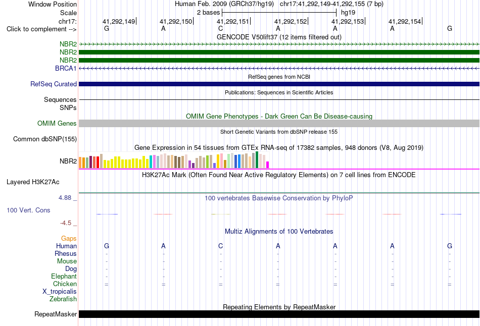Click the Window Position label

click(53, 4)
